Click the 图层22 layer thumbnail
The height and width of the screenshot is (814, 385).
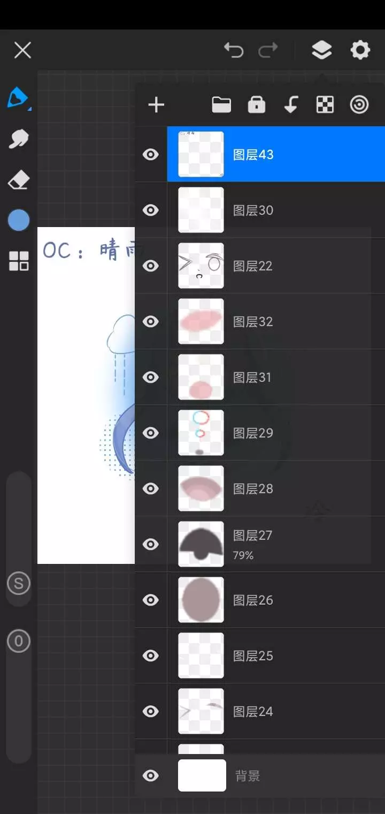tap(201, 266)
